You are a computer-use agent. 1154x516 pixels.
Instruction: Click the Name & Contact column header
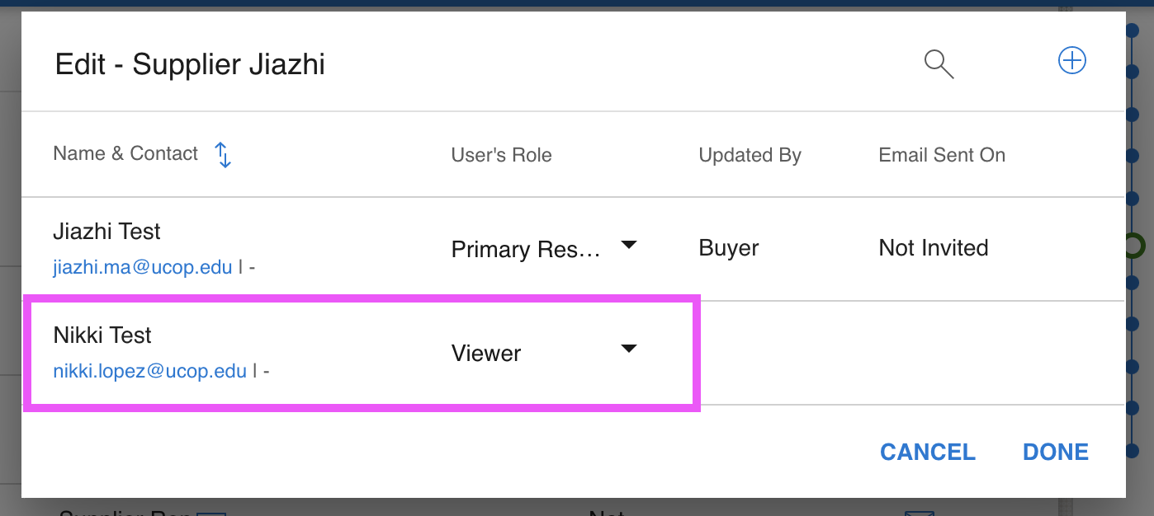[x=125, y=154]
